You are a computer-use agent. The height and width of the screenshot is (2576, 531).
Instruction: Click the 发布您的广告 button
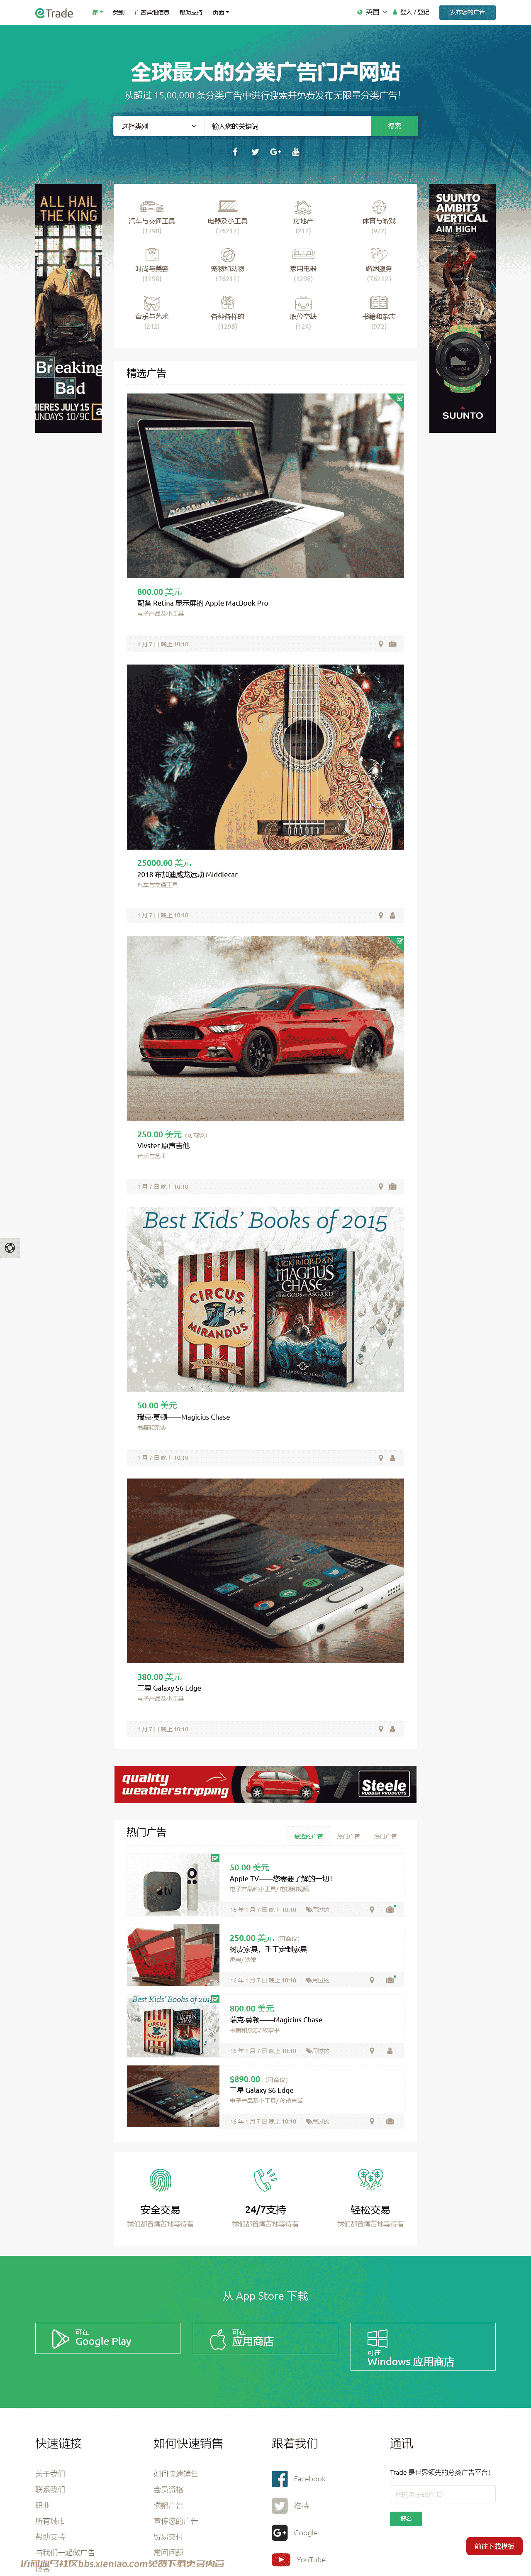pos(467,12)
